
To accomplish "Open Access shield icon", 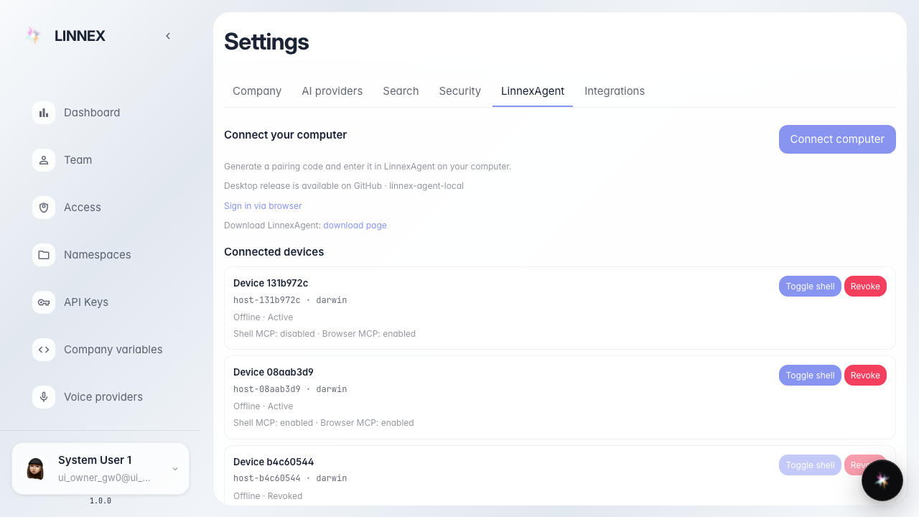I will [x=44, y=208].
